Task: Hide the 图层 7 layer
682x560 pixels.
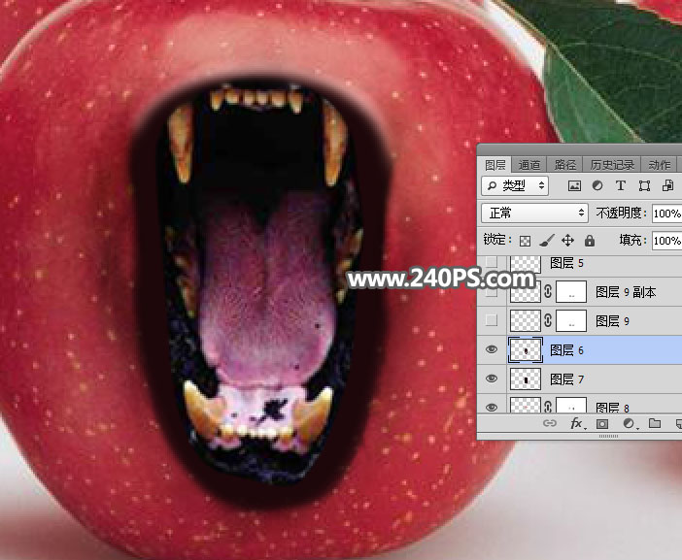Action: pyautogui.click(x=492, y=379)
